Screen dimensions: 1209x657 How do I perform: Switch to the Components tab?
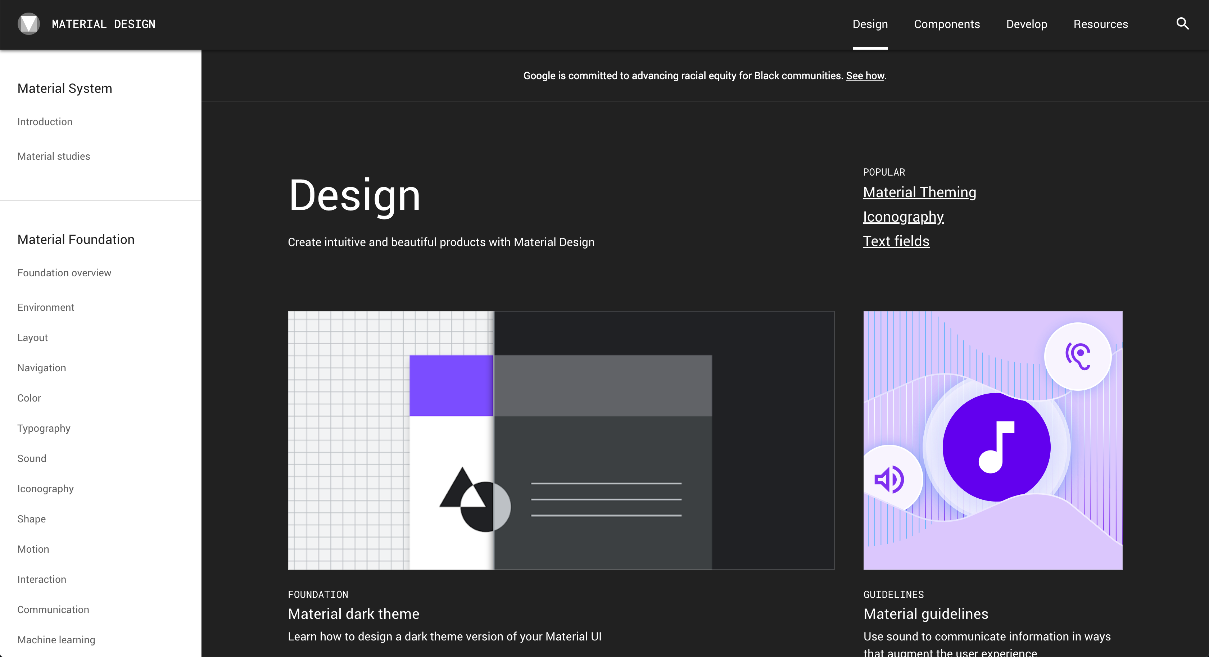[947, 24]
